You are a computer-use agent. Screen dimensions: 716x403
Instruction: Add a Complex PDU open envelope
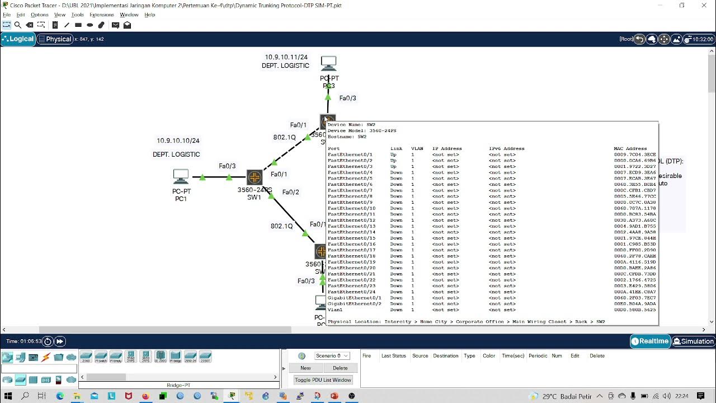pyautogui.click(x=127, y=25)
